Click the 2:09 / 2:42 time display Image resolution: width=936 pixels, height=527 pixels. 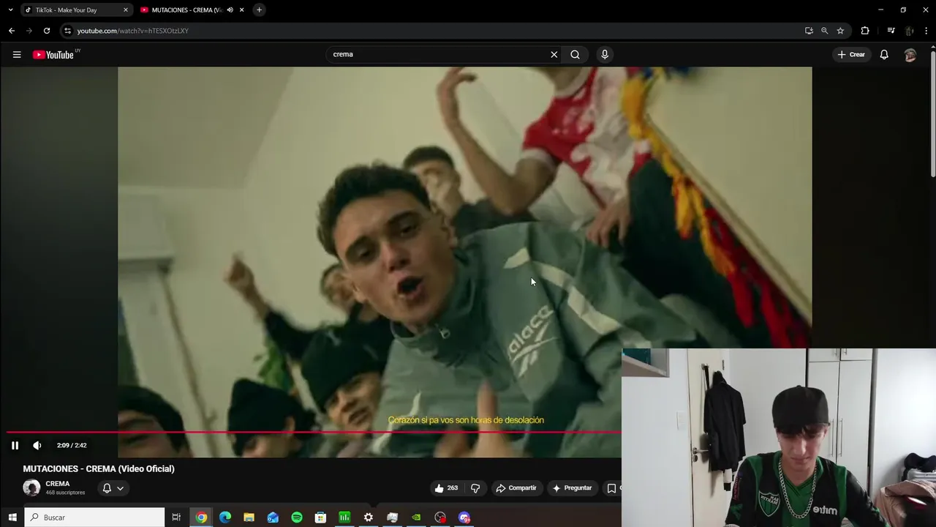72,445
